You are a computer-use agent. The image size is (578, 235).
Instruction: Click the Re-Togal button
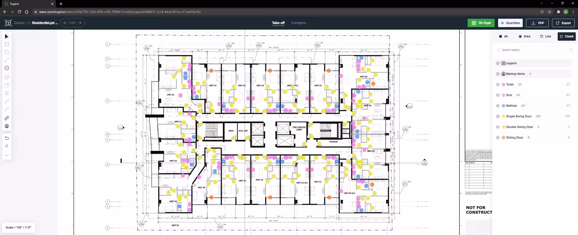click(x=481, y=23)
